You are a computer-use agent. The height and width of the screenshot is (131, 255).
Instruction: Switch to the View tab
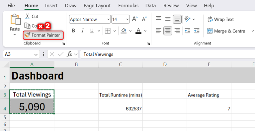(191, 6)
